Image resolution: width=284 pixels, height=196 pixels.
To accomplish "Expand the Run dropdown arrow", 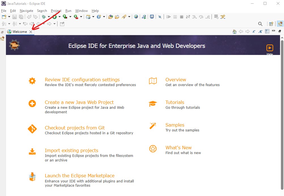I will [x=59, y=17].
